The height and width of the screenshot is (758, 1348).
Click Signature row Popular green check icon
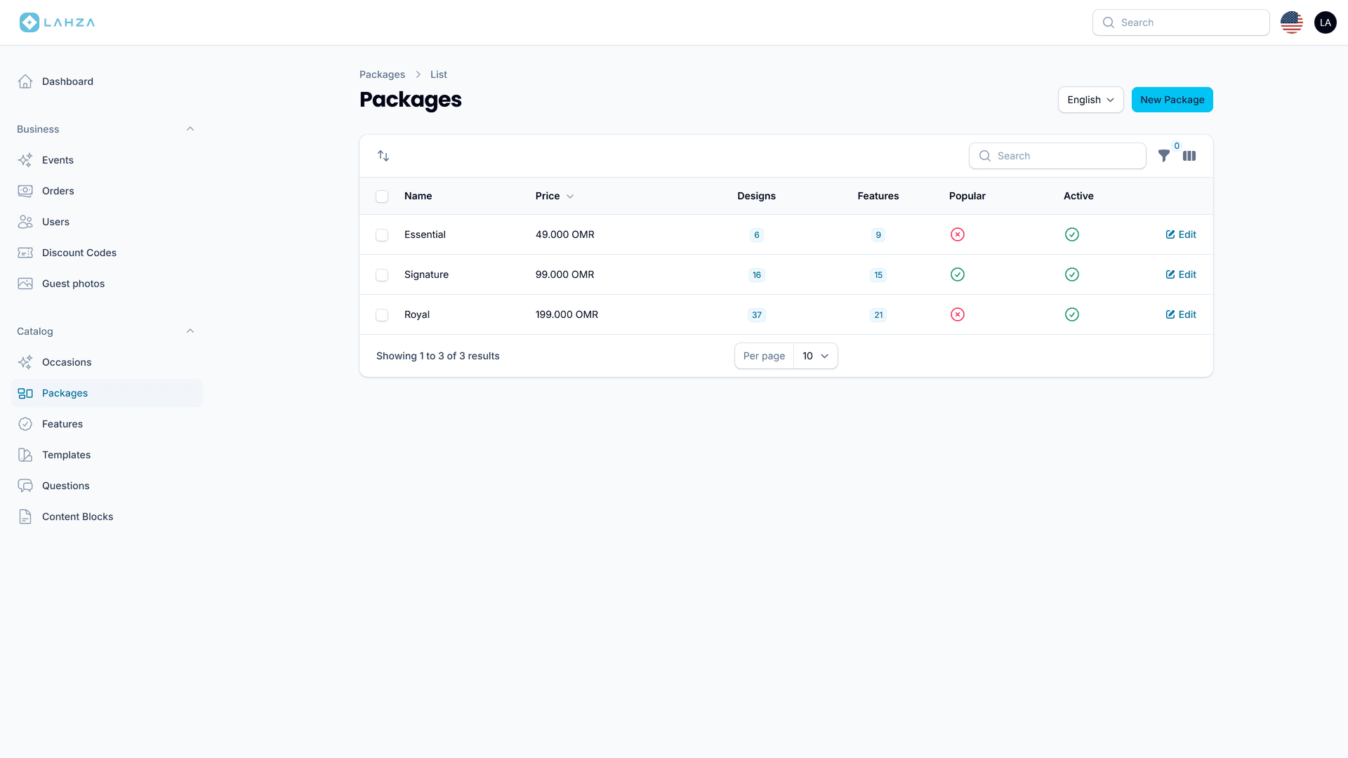[x=958, y=274]
